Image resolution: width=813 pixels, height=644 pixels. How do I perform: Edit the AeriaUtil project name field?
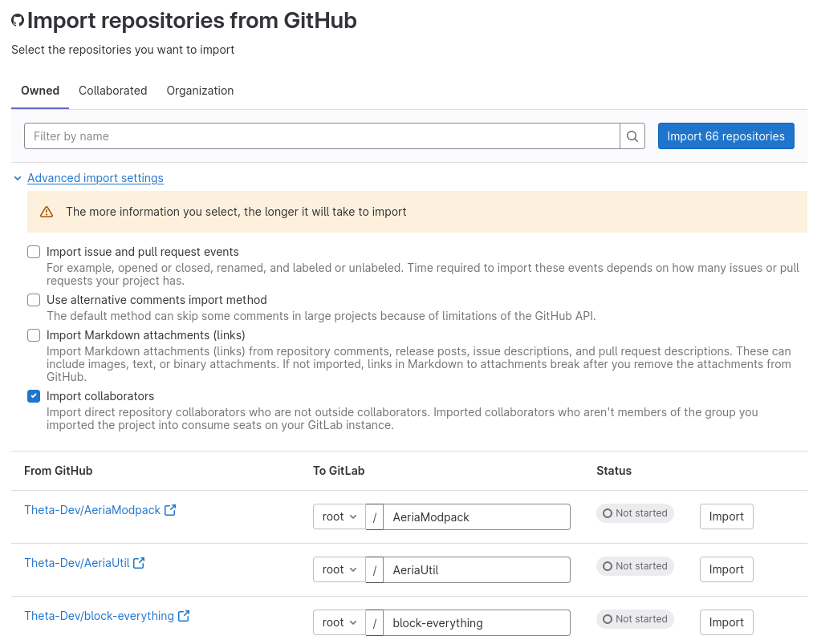[477, 570]
